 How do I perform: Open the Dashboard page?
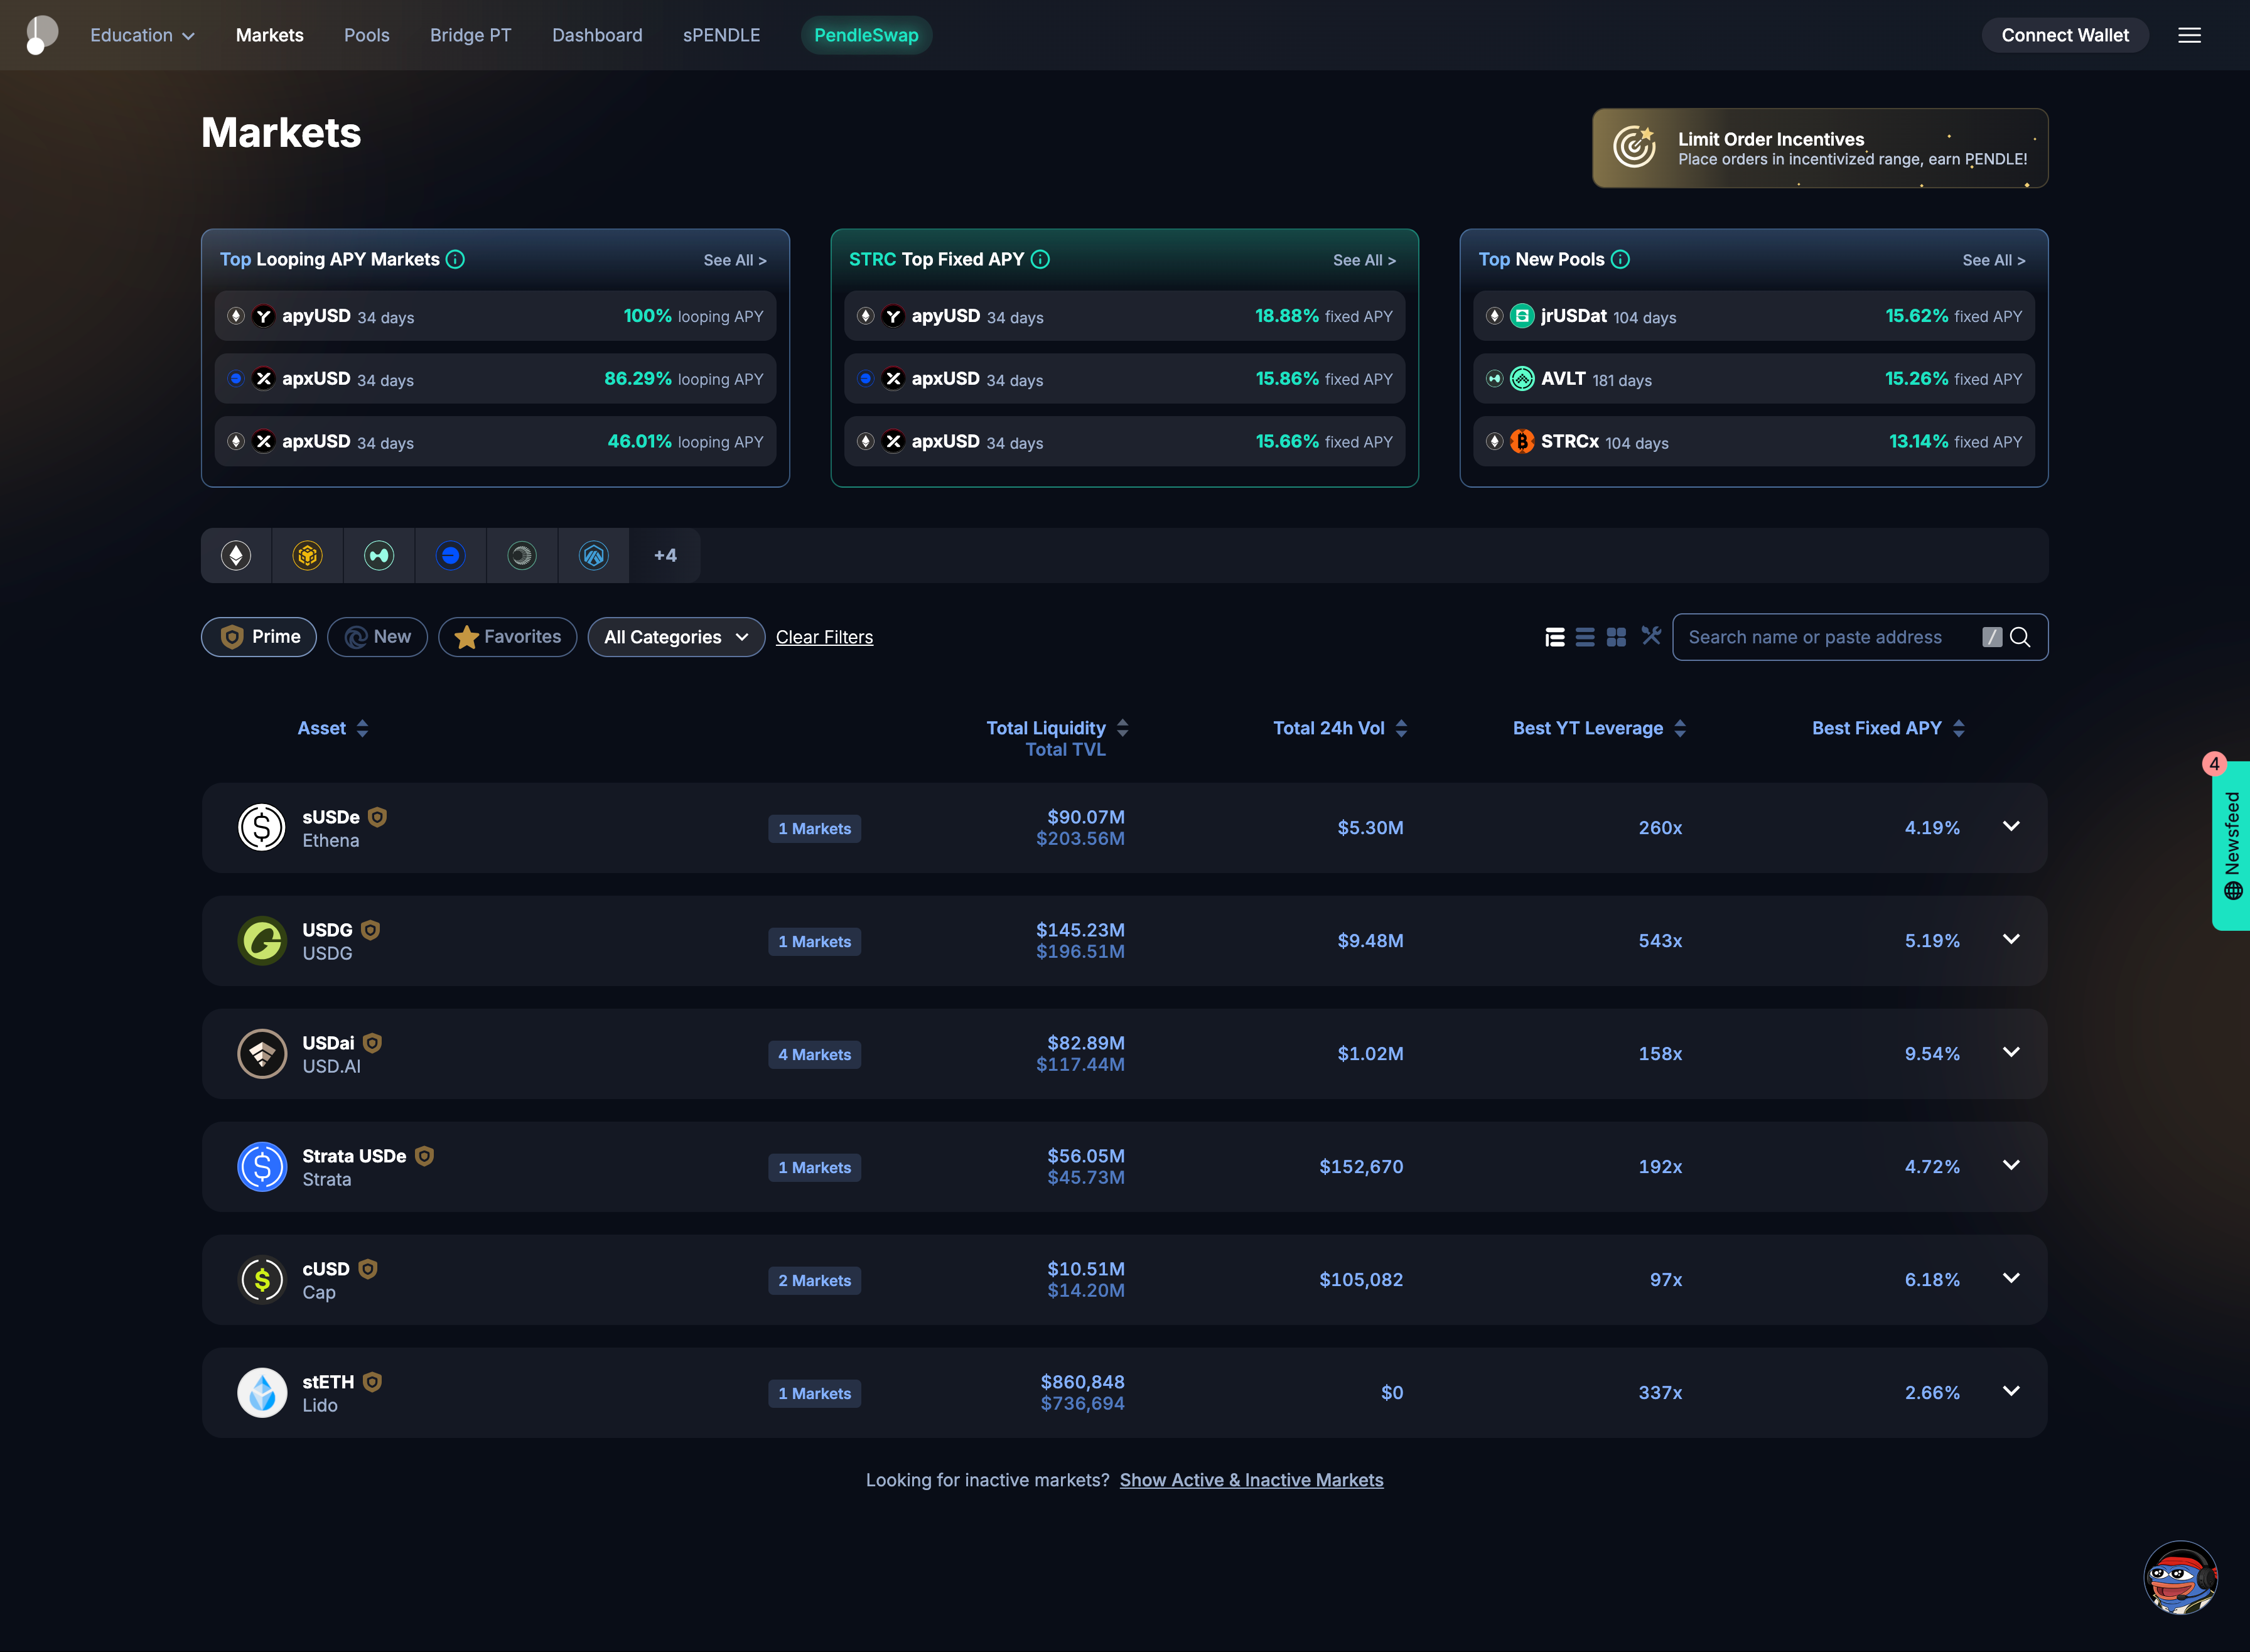[x=597, y=35]
